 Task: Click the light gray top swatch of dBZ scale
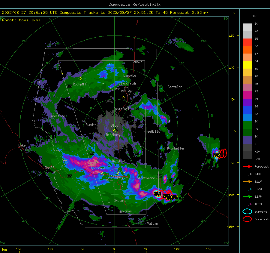click(x=247, y=27)
